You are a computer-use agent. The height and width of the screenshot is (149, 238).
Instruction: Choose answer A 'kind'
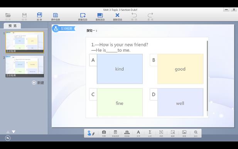point(120,69)
